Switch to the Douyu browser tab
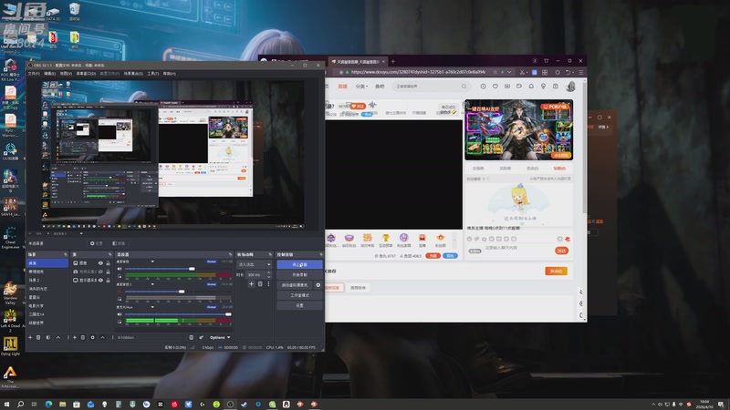 (x=358, y=61)
